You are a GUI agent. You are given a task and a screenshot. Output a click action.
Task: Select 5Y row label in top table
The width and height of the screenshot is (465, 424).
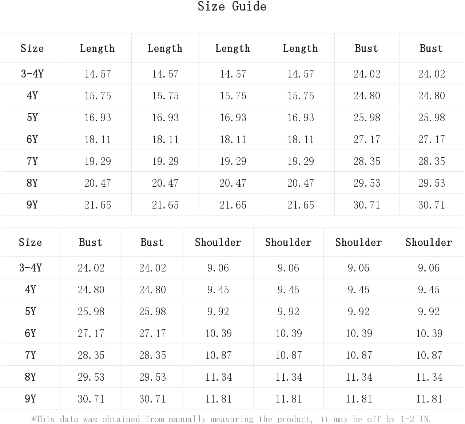32,118
